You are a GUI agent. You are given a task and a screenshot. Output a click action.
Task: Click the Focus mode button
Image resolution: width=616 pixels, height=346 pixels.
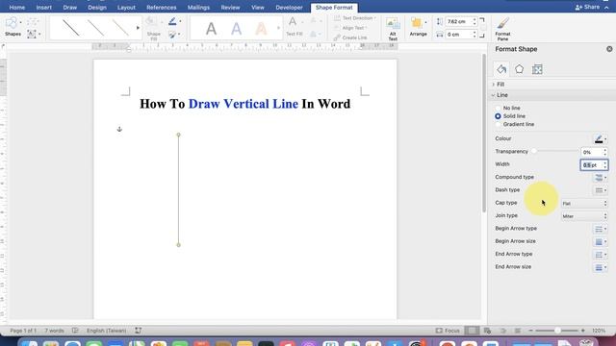pyautogui.click(x=448, y=331)
